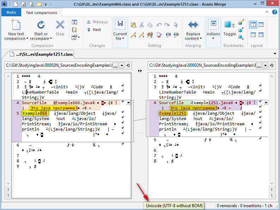This screenshot has width=280, height=210.
Task: Click the new folder comparison quick access icon
Action: (39, 4)
